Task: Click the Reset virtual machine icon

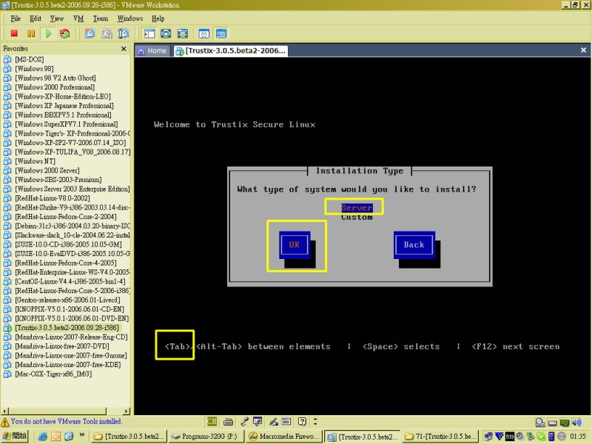Action: coord(65,33)
